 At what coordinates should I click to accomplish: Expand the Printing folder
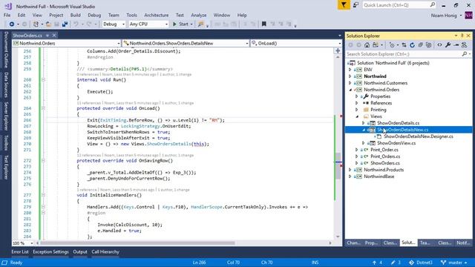(x=357, y=110)
